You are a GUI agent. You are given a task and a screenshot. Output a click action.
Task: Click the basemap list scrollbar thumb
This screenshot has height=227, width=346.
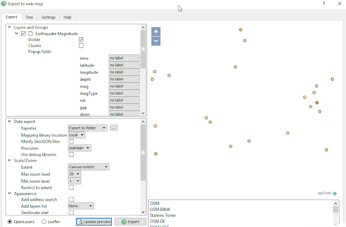pos(335,209)
